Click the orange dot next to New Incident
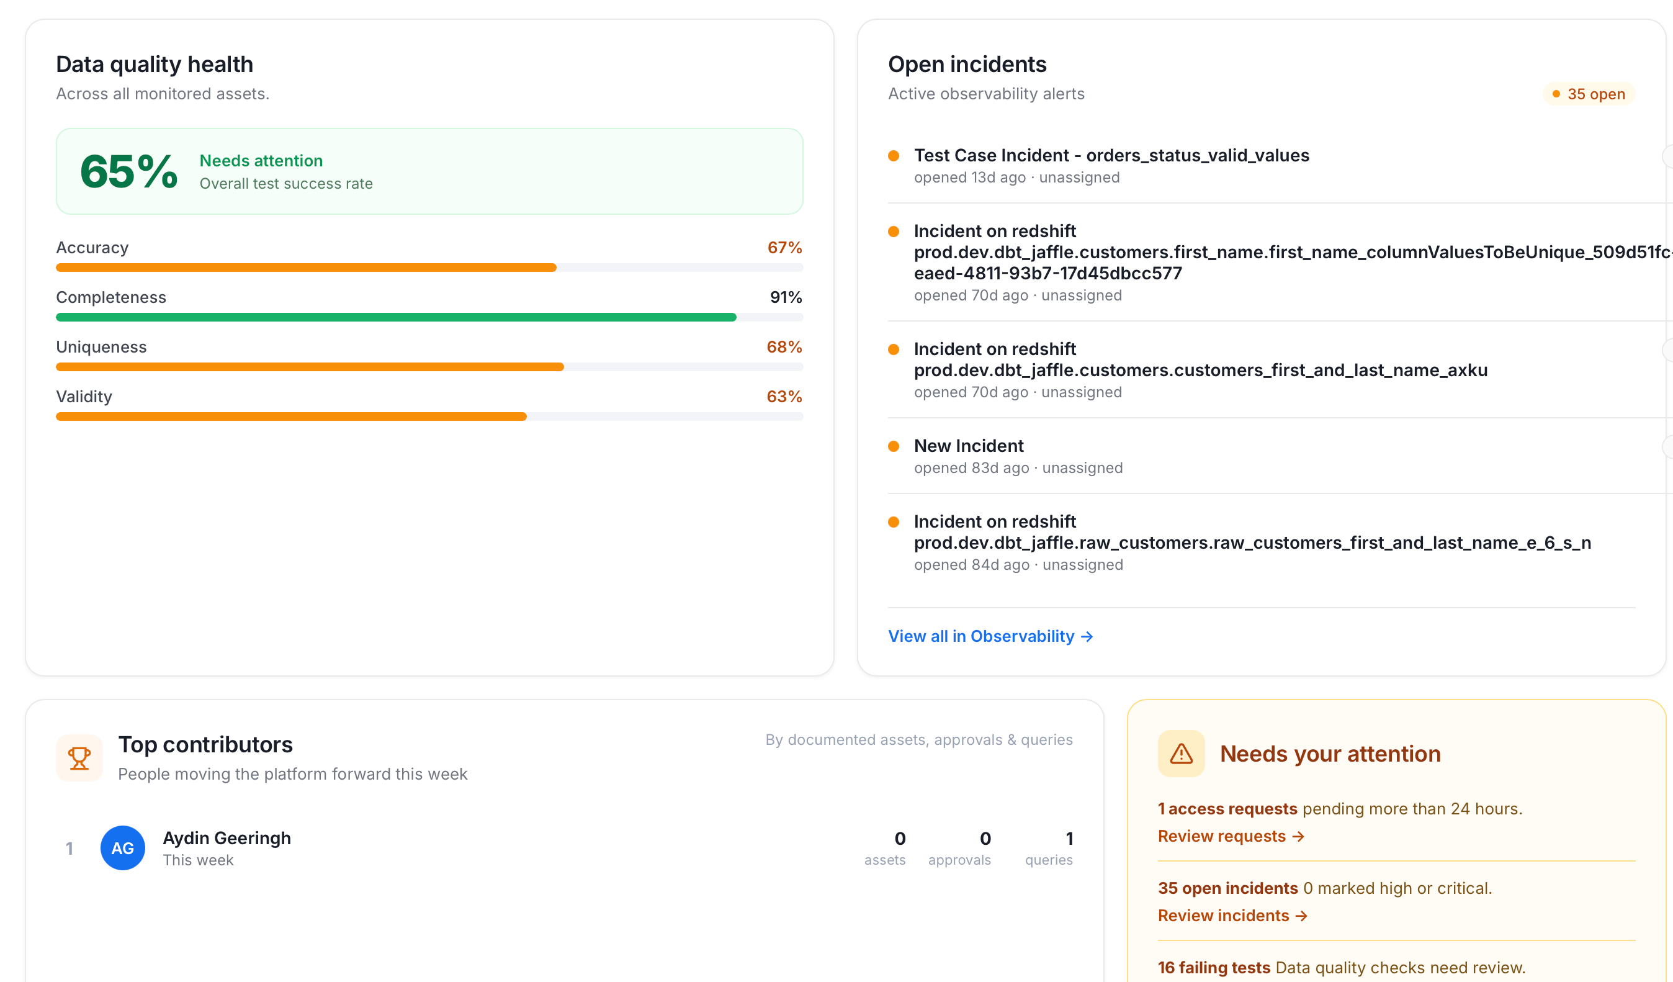This screenshot has width=1673, height=982. pyautogui.click(x=894, y=446)
